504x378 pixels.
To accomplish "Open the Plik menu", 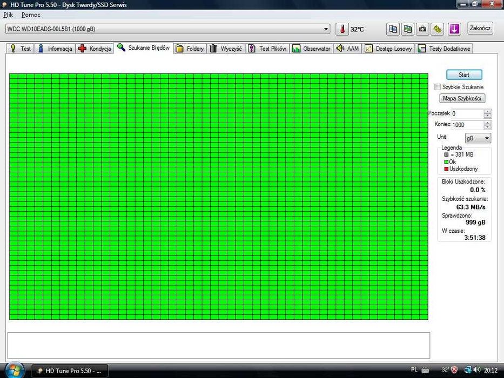I will click(8, 15).
